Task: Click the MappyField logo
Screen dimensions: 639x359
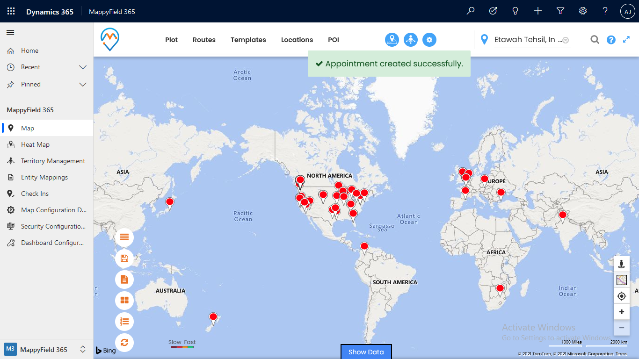Action: pyautogui.click(x=110, y=39)
